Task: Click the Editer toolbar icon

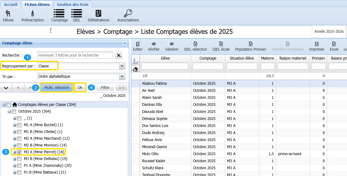Action: pyautogui.click(x=138, y=44)
